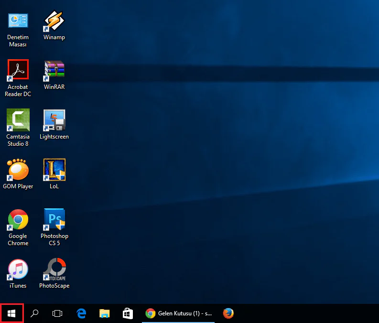Viewport: 379px width, 323px height.
Task: Open Denetim Masası desktop icon
Action: [18, 21]
